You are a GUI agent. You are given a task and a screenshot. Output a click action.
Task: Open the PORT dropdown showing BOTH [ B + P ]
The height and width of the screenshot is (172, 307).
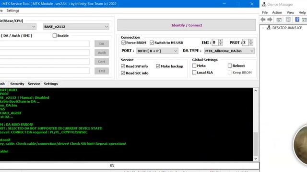[x=157, y=51]
